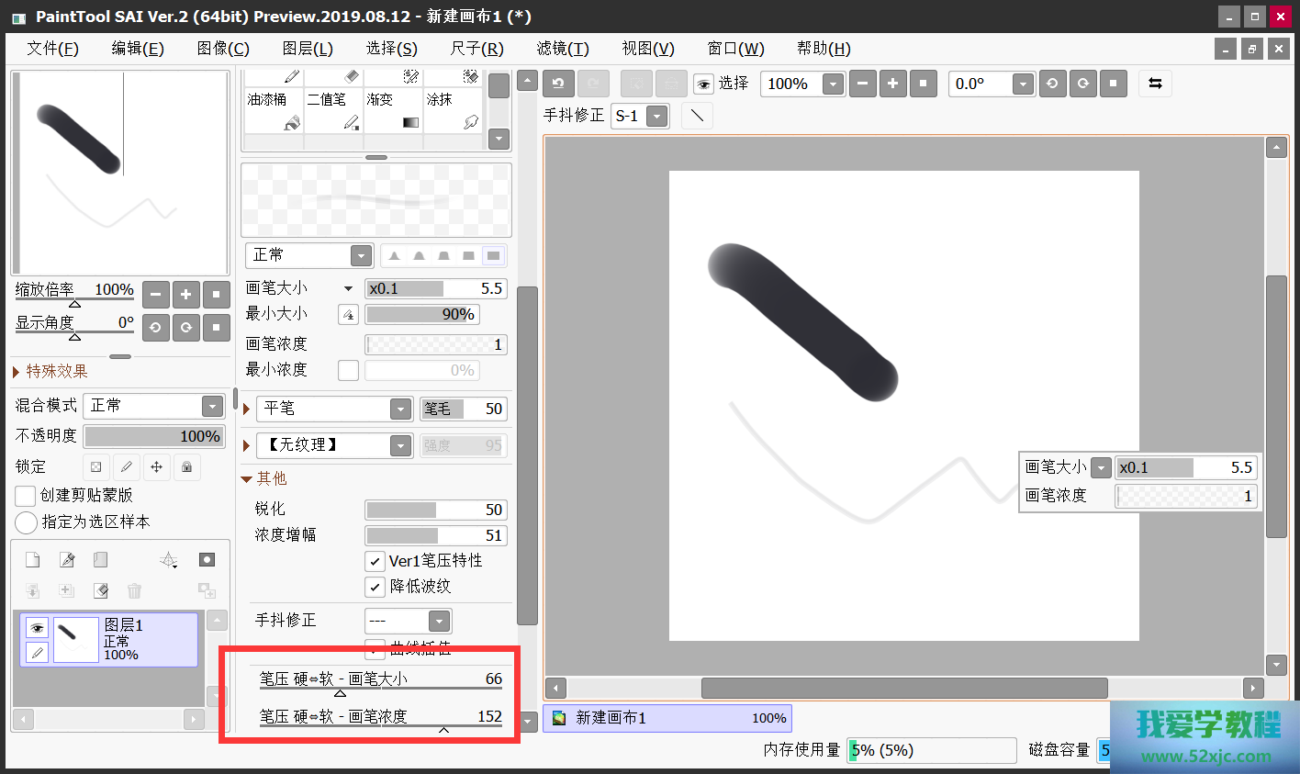The width and height of the screenshot is (1300, 774).
Task: Enable the 创建剪贴蒙版 checkbox
Action: [26, 496]
